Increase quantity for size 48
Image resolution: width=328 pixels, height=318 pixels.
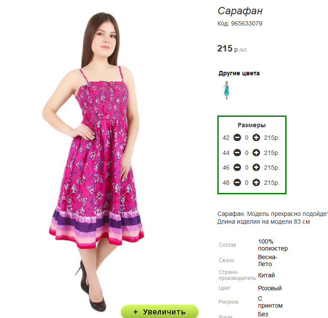click(x=256, y=183)
